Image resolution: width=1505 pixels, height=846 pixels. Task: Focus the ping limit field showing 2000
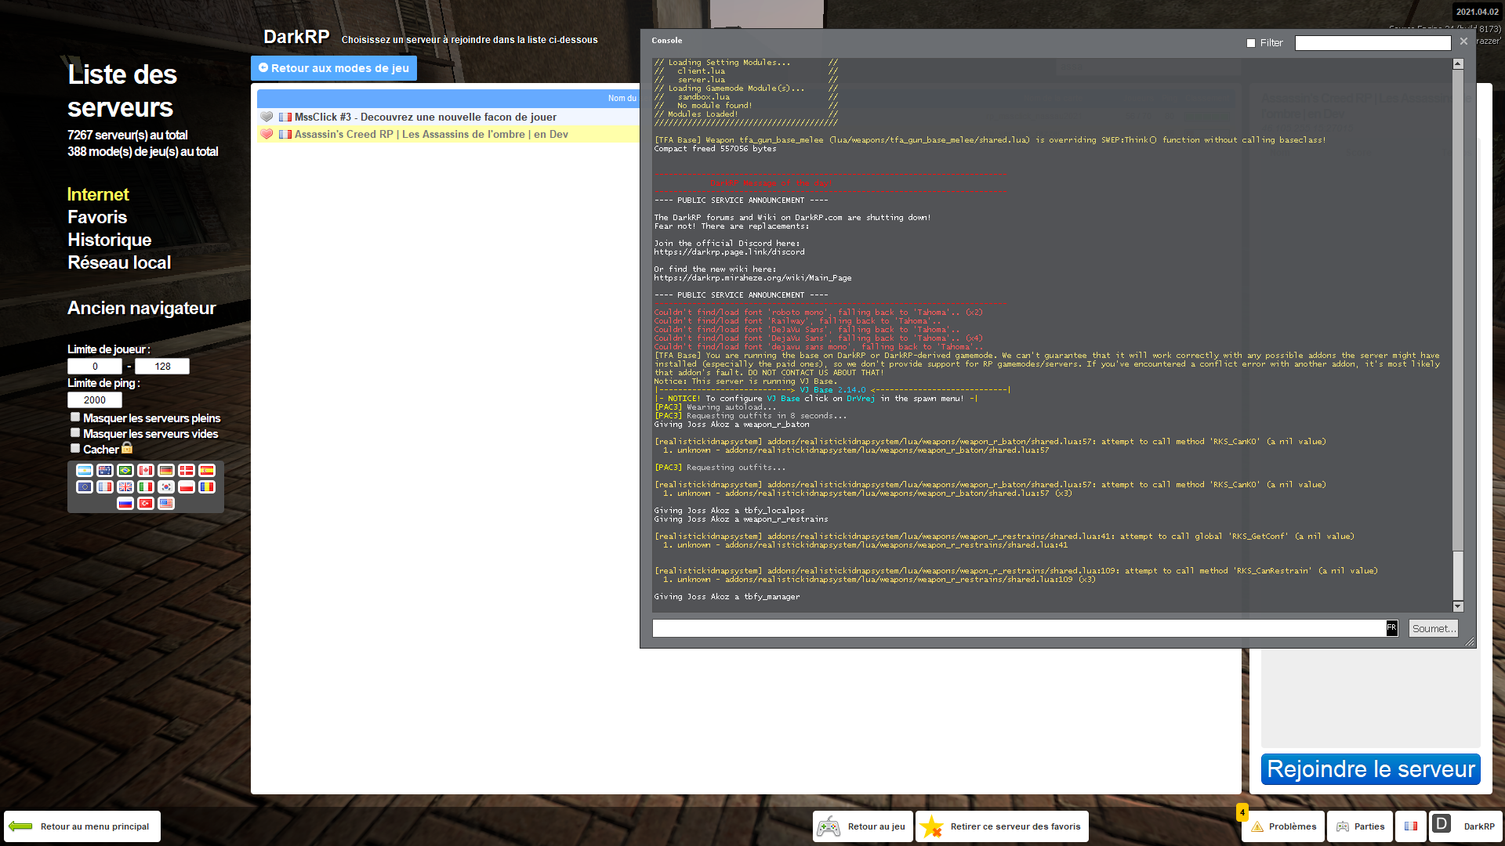(95, 399)
